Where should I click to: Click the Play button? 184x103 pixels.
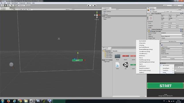(x=89, y=5)
